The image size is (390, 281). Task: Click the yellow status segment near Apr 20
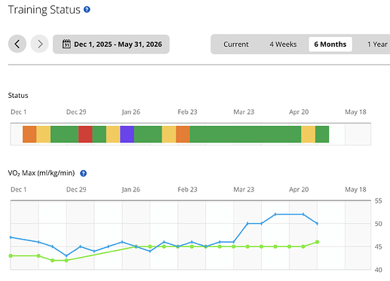(x=309, y=134)
